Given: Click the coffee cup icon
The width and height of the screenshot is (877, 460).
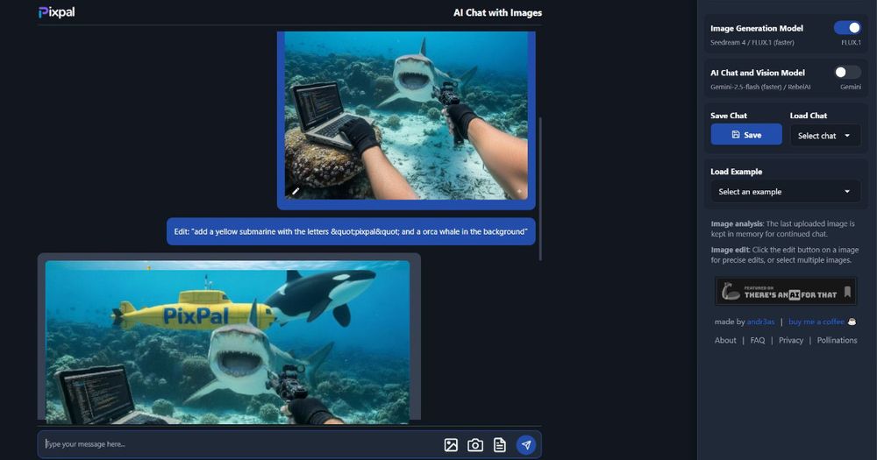Looking at the screenshot, I should 852,322.
